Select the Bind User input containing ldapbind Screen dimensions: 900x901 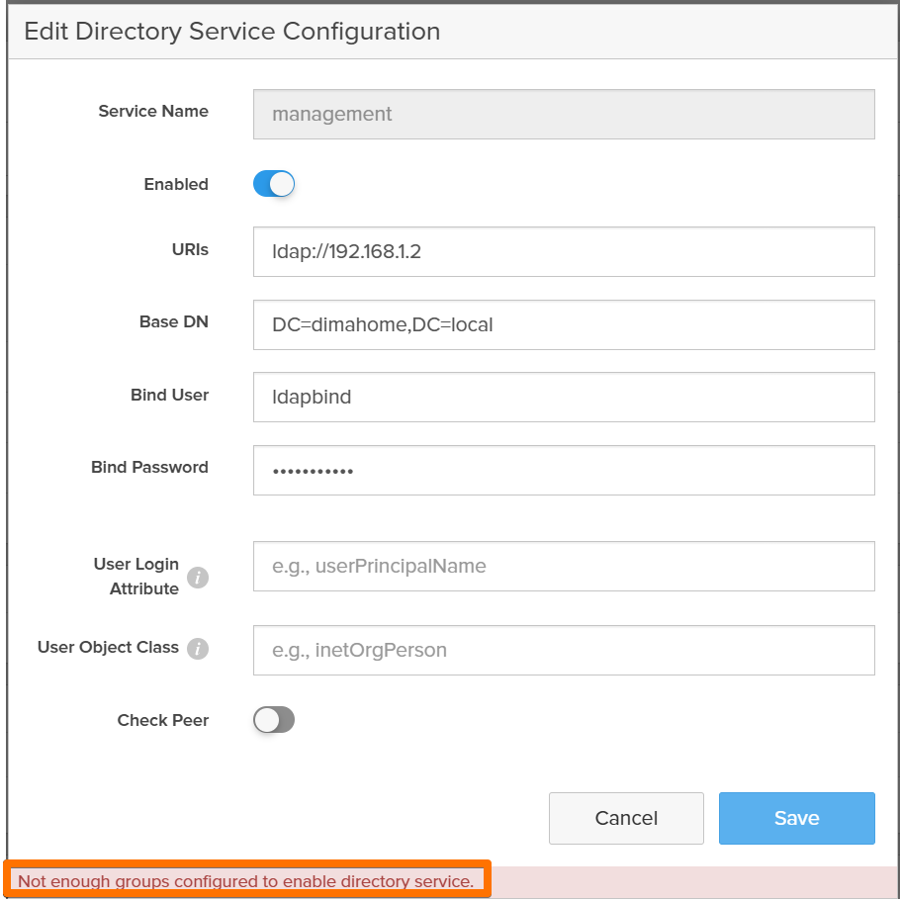pos(564,397)
